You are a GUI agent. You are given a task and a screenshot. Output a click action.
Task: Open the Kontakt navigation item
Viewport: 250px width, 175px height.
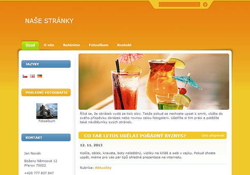pos(124,45)
